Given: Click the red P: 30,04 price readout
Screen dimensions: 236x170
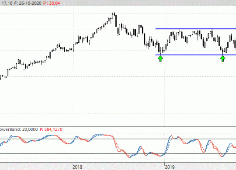Looking at the screenshot, I should click(x=52, y=3).
